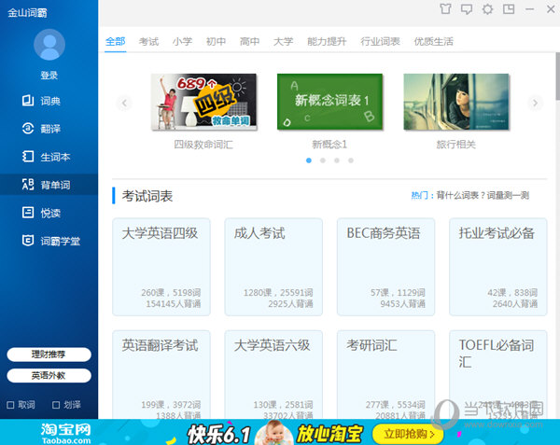Open the BEC商务英语 word list card
The image size is (560, 445).
pos(385,267)
